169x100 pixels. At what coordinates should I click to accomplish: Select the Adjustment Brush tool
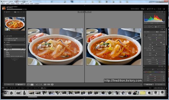(x=161, y=26)
